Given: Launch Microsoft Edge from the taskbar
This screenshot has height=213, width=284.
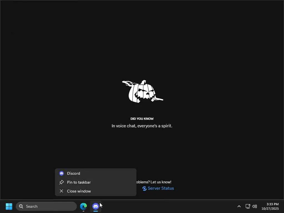Looking at the screenshot, I should click(83, 206).
